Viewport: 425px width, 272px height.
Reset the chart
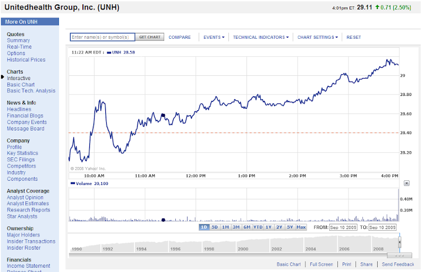point(353,37)
